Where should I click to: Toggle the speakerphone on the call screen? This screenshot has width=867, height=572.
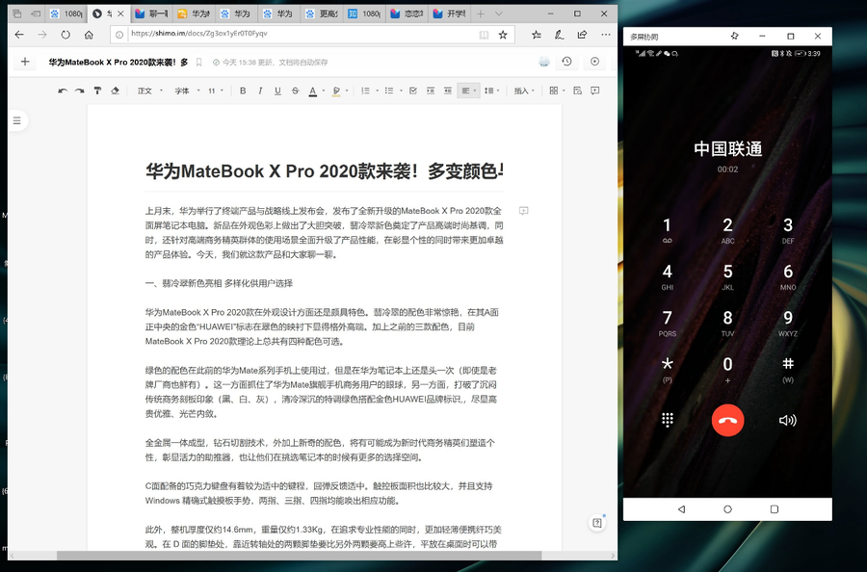pos(787,420)
